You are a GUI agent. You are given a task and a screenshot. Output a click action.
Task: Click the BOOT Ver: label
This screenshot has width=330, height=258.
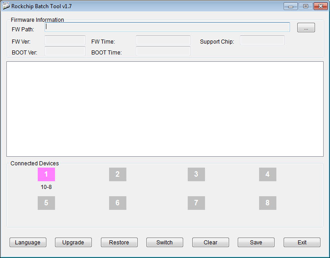[x=25, y=53]
